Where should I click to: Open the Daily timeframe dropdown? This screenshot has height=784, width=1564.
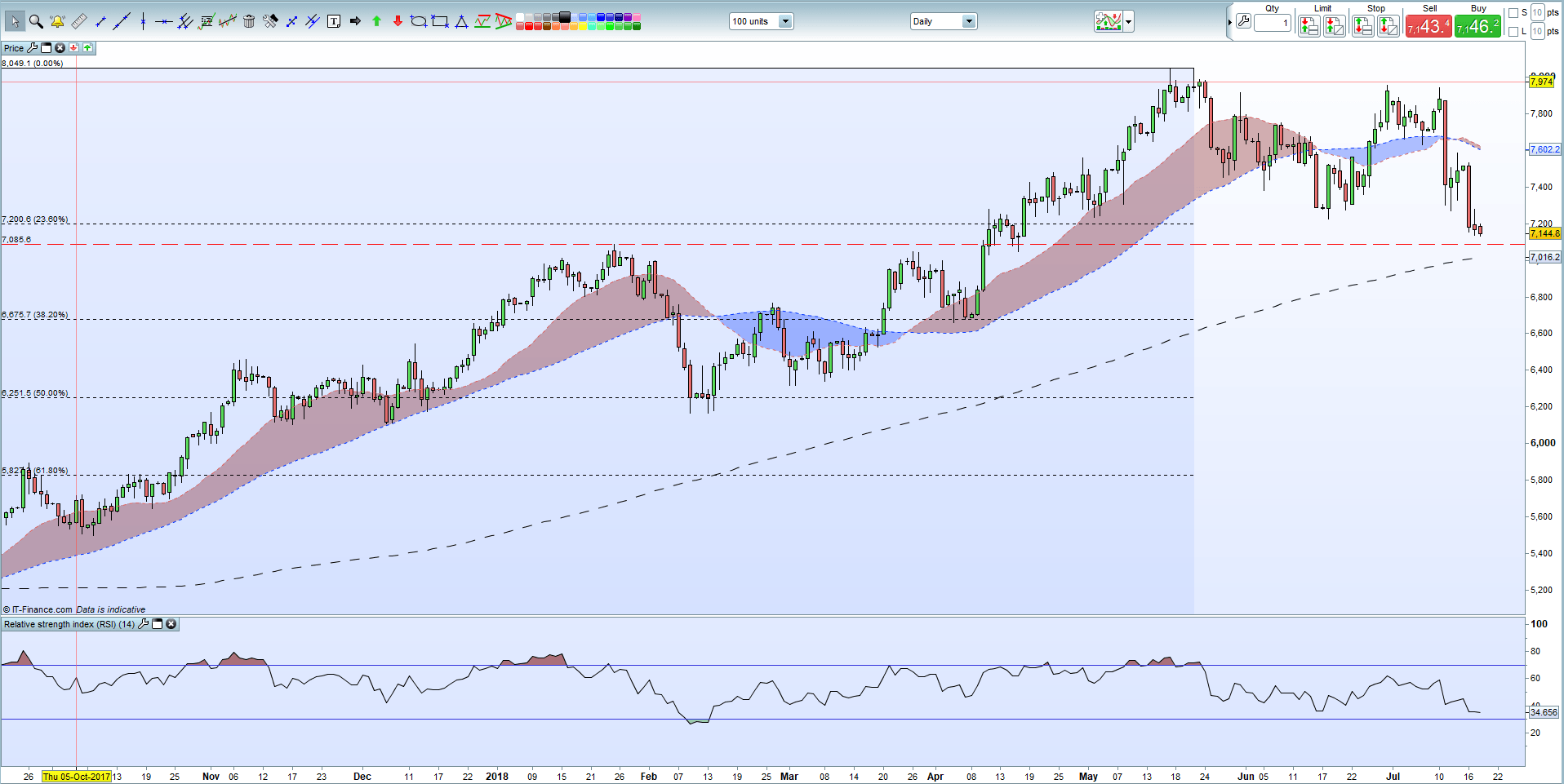[944, 21]
